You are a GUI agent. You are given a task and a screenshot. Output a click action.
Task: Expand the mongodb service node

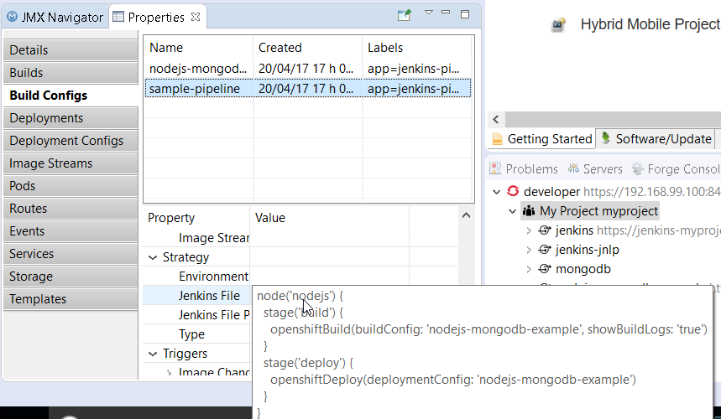coord(528,270)
